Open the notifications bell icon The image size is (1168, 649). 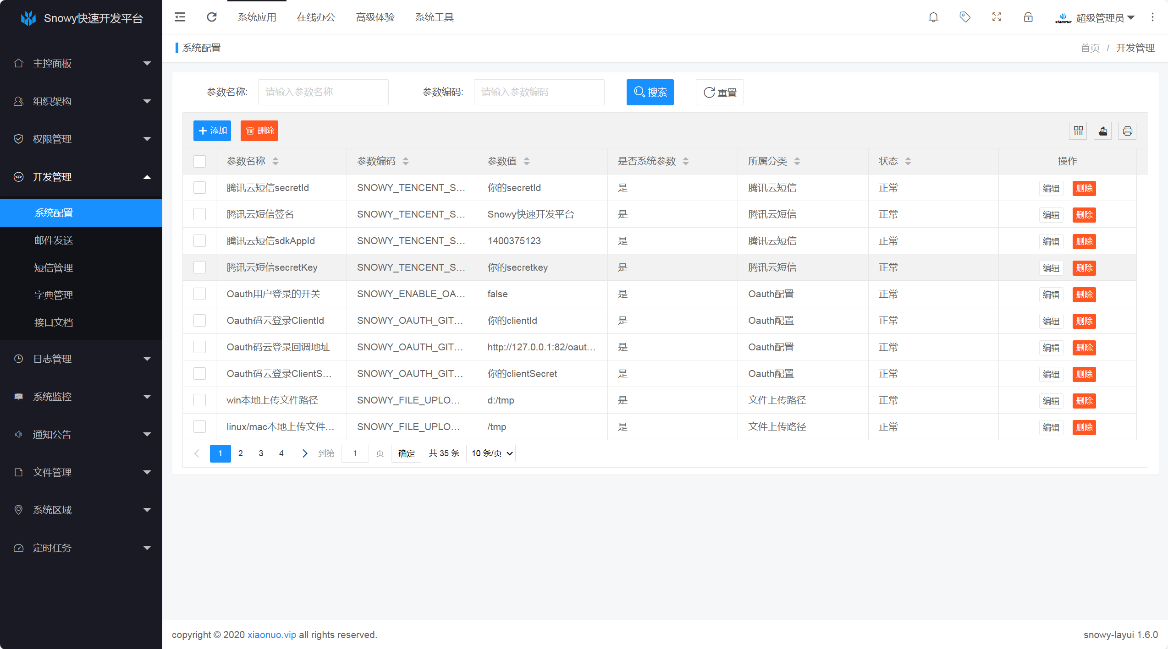pyautogui.click(x=933, y=17)
